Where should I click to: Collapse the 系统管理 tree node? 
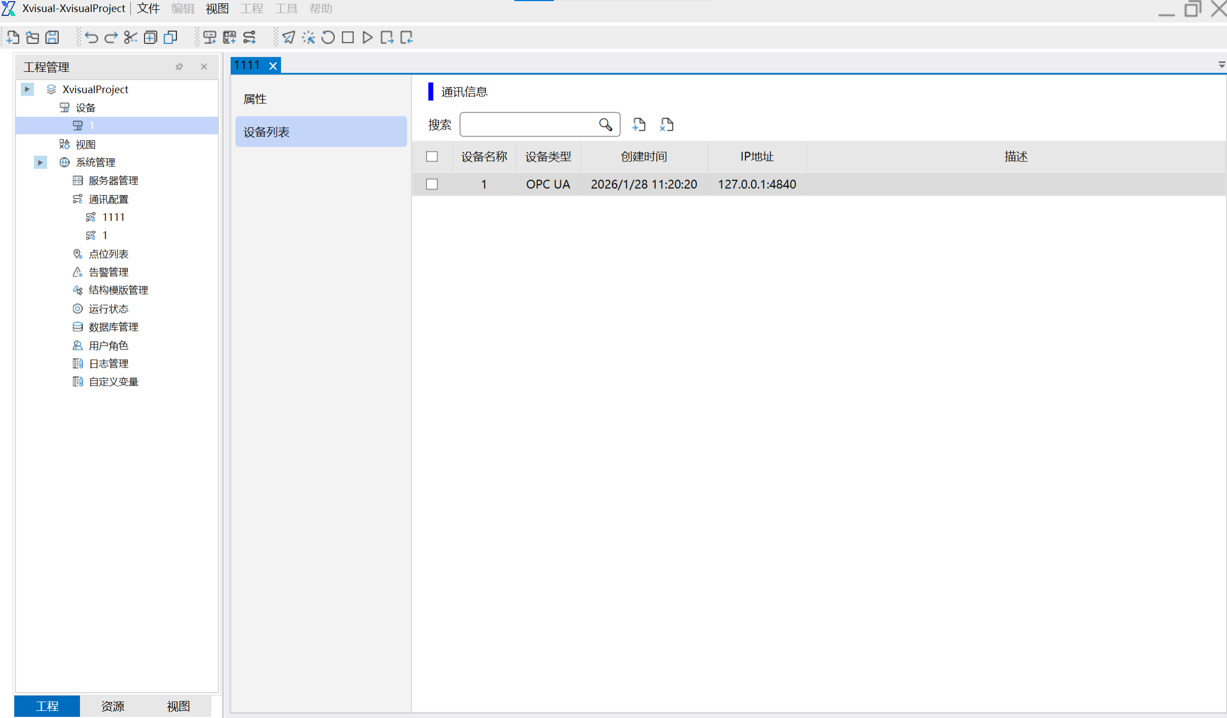click(x=40, y=162)
